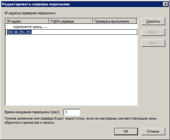Focus the forwarding timeout field showing 3
Image resolution: width=170 pixels, height=140 pixels.
tap(72, 112)
